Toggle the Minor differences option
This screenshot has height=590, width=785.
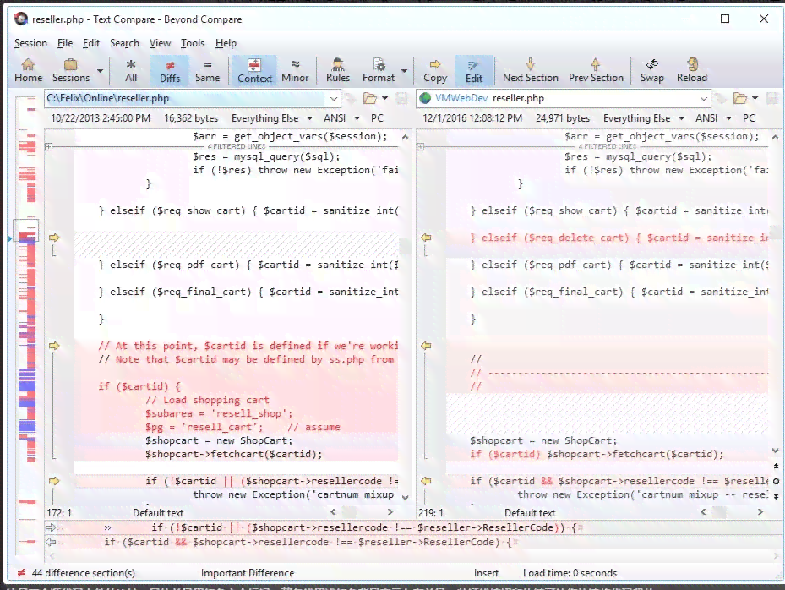(296, 70)
